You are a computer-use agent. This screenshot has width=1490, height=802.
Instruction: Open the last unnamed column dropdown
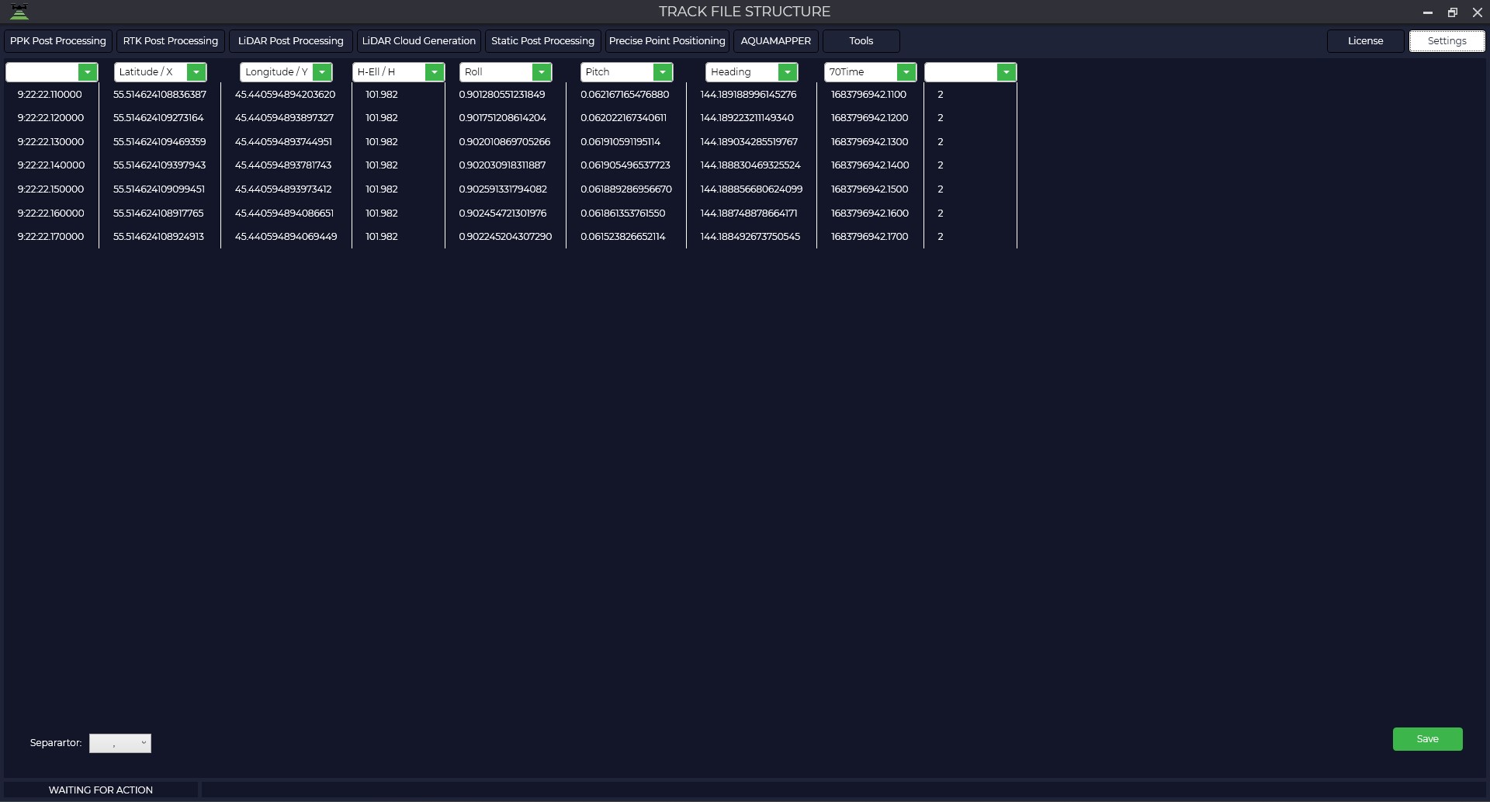[1006, 72]
